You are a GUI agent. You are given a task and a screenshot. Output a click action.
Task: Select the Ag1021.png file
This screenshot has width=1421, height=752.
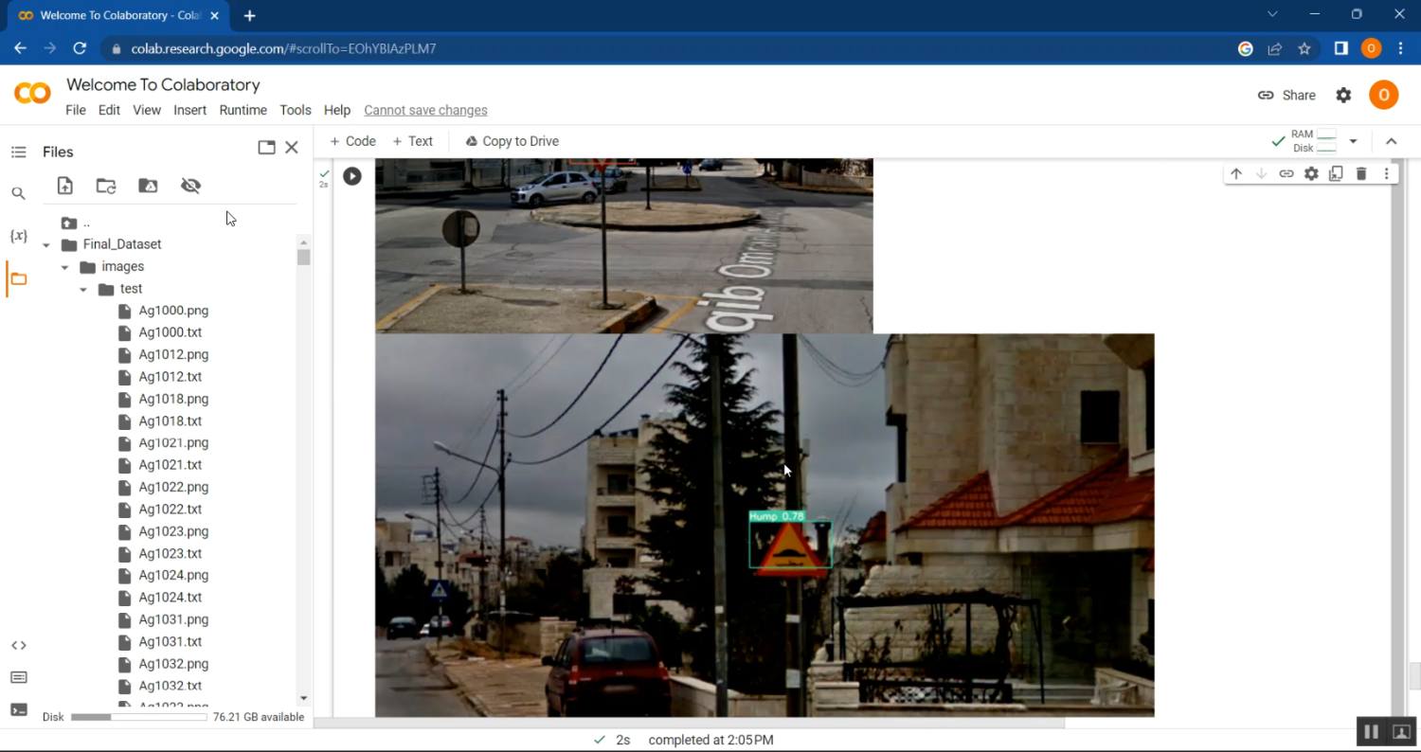pos(173,442)
